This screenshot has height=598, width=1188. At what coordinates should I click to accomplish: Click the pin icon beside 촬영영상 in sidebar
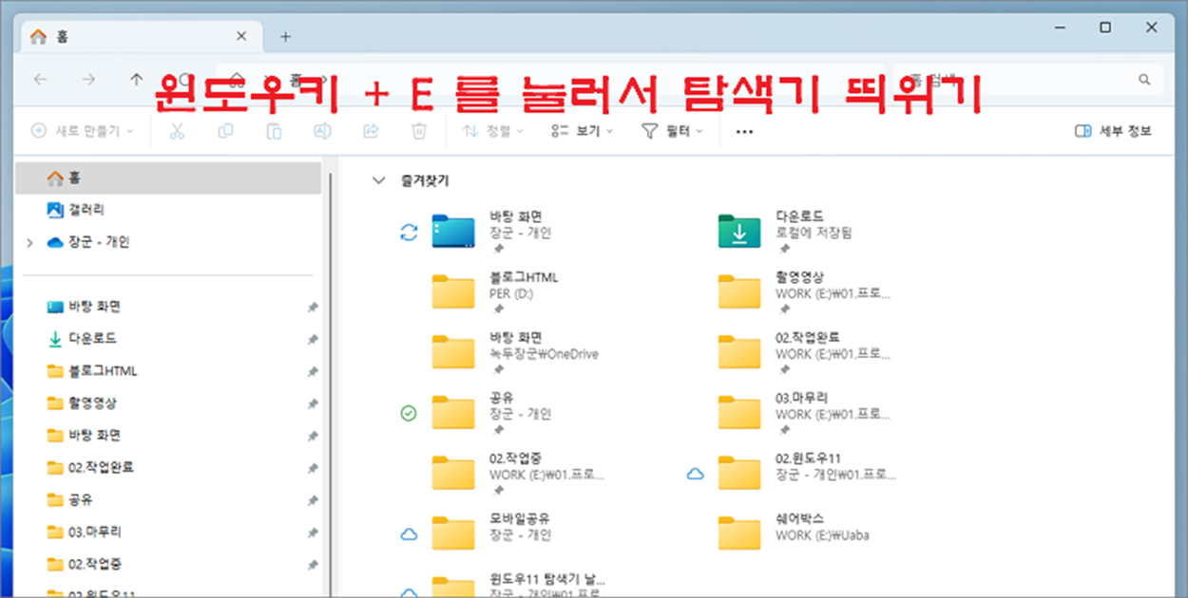click(313, 403)
